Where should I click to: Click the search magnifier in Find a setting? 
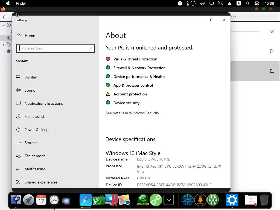pyautogui.click(x=91, y=48)
